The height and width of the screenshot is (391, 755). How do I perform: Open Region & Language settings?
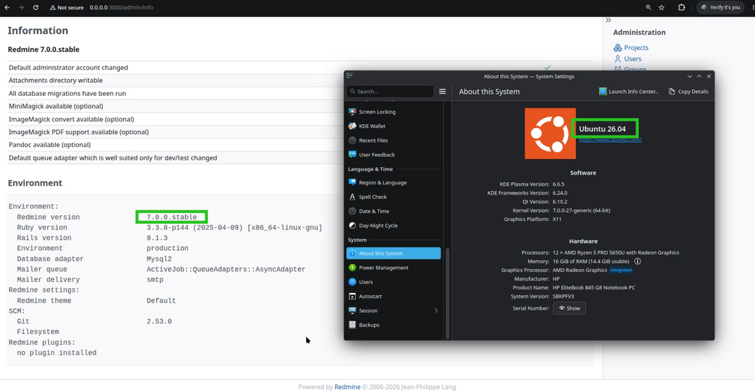coord(393,183)
